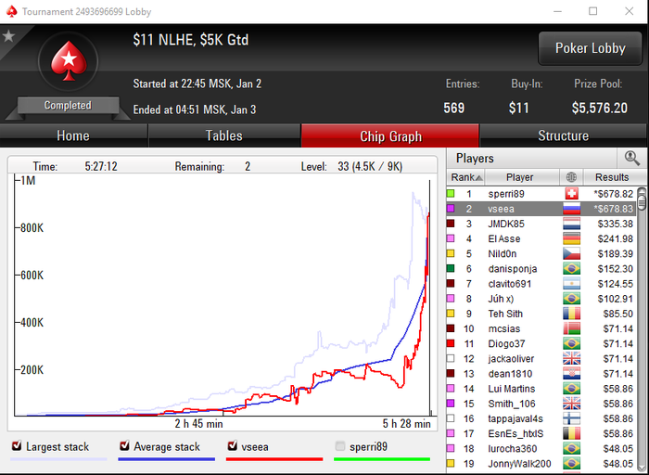Click the German flag beside El Asse
Image resolution: width=649 pixels, height=475 pixels.
571,238
